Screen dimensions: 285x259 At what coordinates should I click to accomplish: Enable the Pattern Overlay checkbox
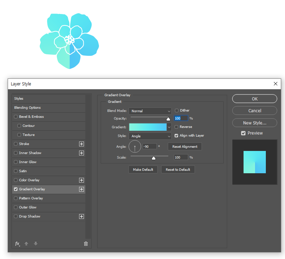click(16, 198)
